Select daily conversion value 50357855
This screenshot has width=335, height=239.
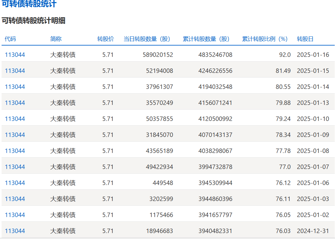[159, 119]
